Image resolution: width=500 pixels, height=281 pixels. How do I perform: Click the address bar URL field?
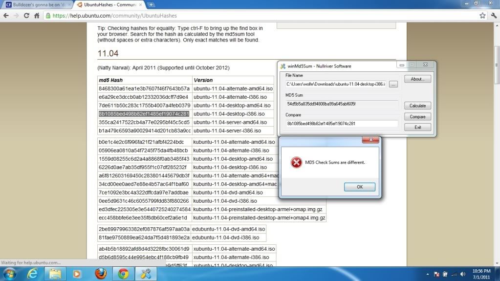pos(261,15)
